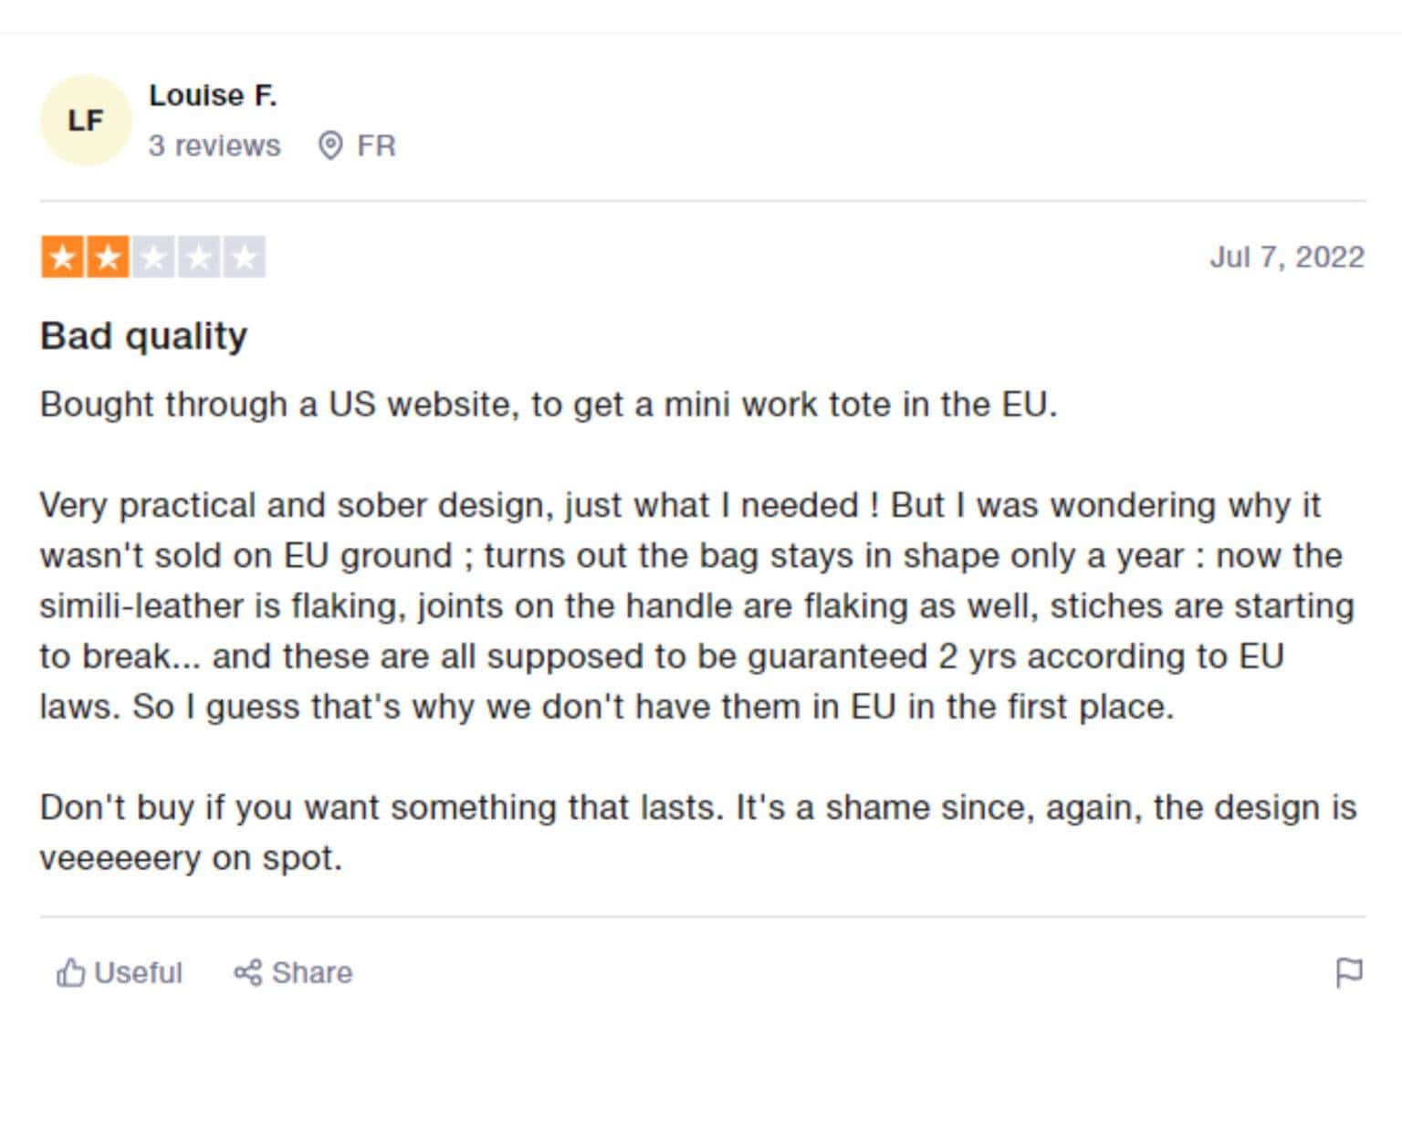The width and height of the screenshot is (1402, 1122).
Task: Click the thumbs-up Useful icon
Action: click(x=73, y=972)
